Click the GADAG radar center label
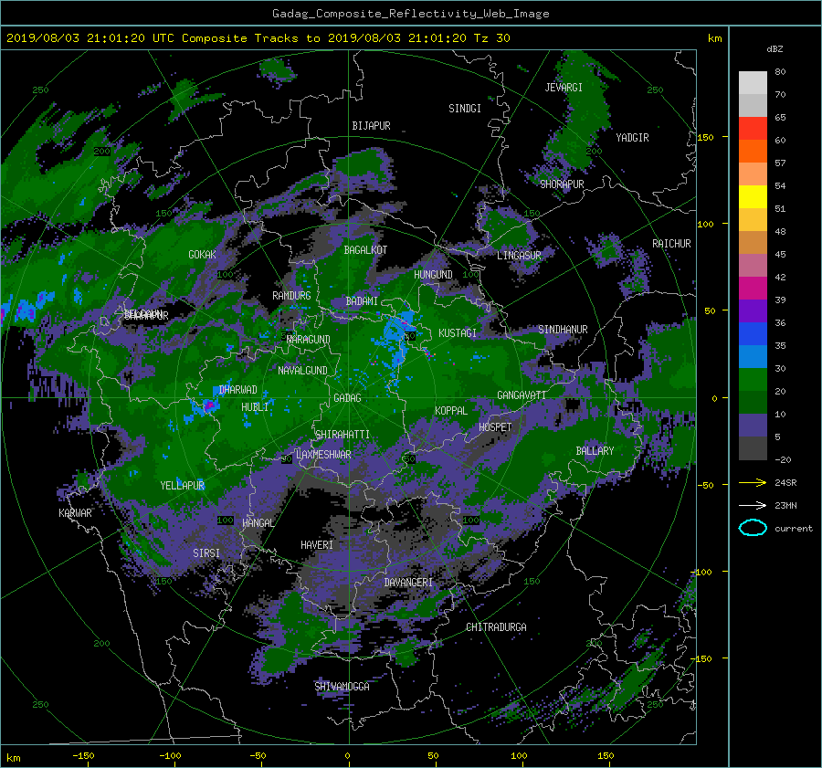The height and width of the screenshot is (768, 822). pyautogui.click(x=347, y=398)
